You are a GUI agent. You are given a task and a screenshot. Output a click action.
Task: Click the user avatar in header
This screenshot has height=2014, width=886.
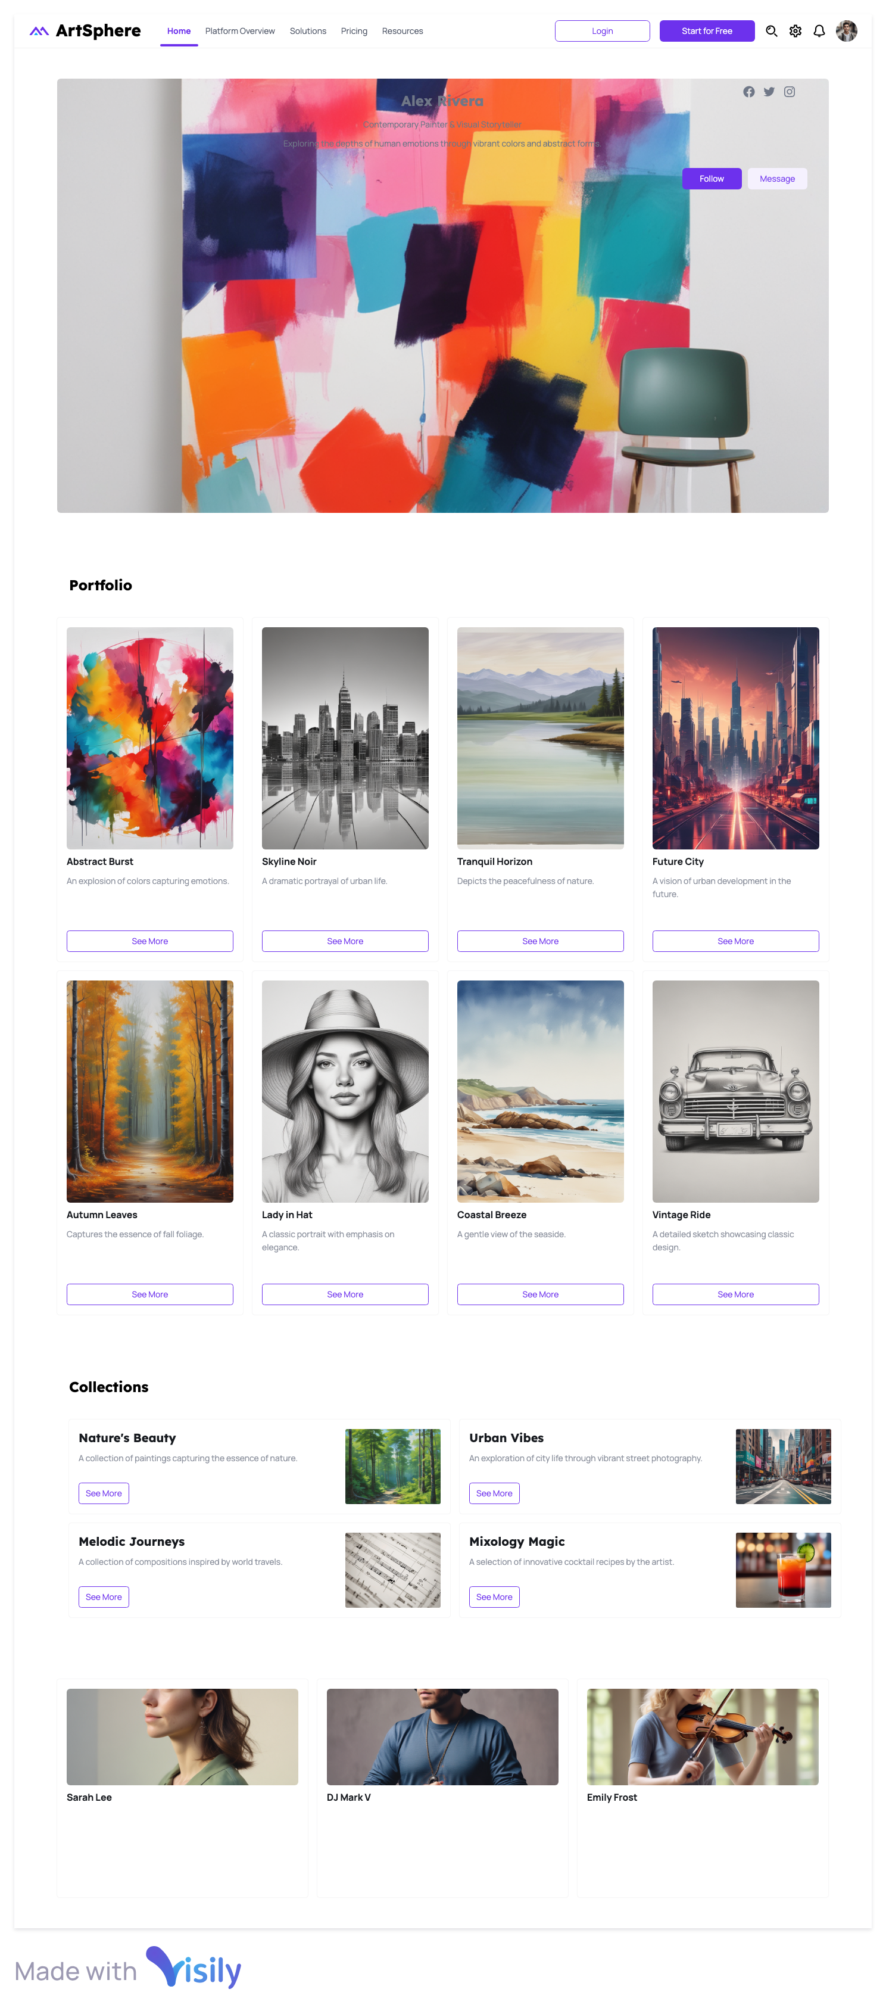coord(846,31)
